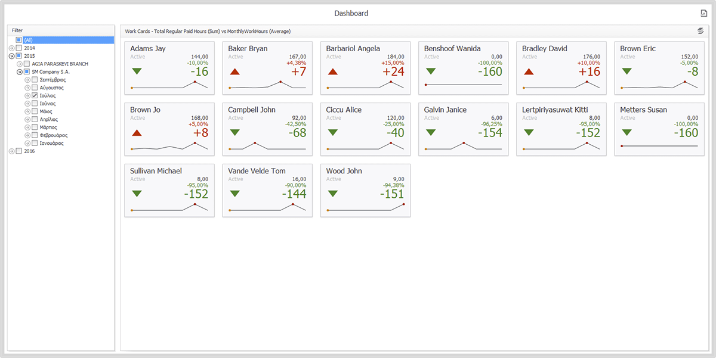Click green down indicator on Wood John card
The height and width of the screenshot is (358, 716).
pos(333,194)
